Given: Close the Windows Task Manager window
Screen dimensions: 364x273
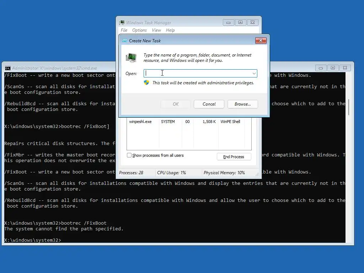Looking at the screenshot, I should click(x=253, y=22).
